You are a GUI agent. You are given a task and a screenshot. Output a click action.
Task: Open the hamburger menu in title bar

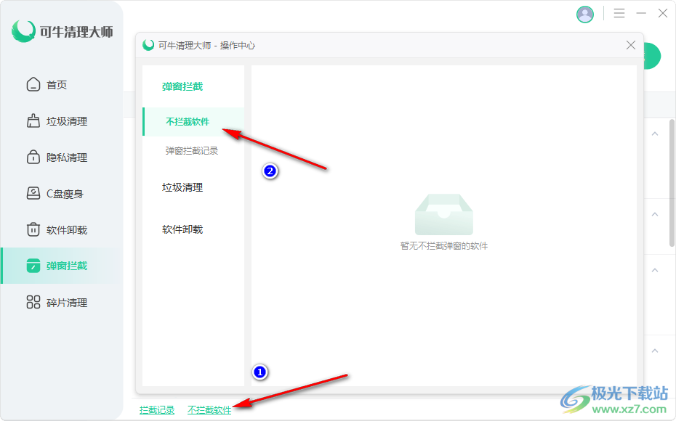619,13
